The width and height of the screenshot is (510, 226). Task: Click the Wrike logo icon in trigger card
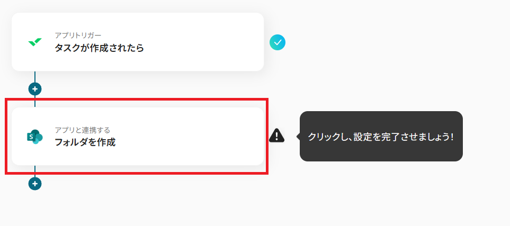coord(35,42)
